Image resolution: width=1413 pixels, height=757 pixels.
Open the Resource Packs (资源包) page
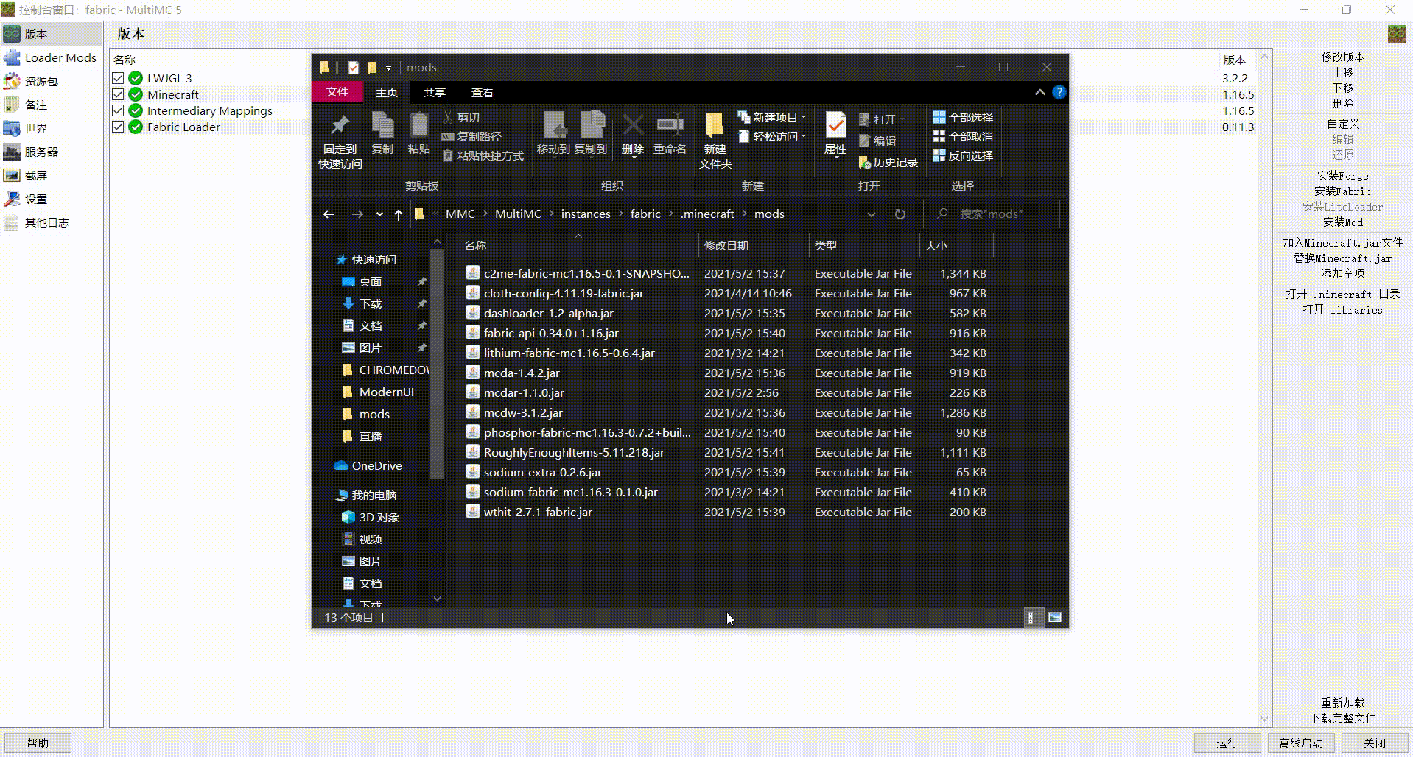click(x=51, y=81)
